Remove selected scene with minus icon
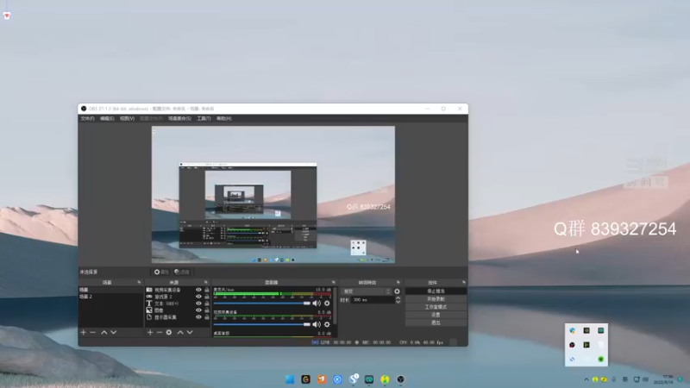Image resolution: width=690 pixels, height=388 pixels. pyautogui.click(x=93, y=333)
